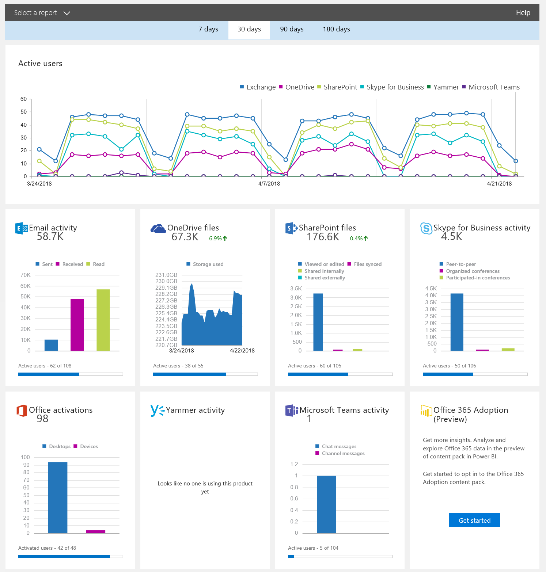Click the Office activations logo icon
Screen dimensions: 546x572
coord(22,411)
